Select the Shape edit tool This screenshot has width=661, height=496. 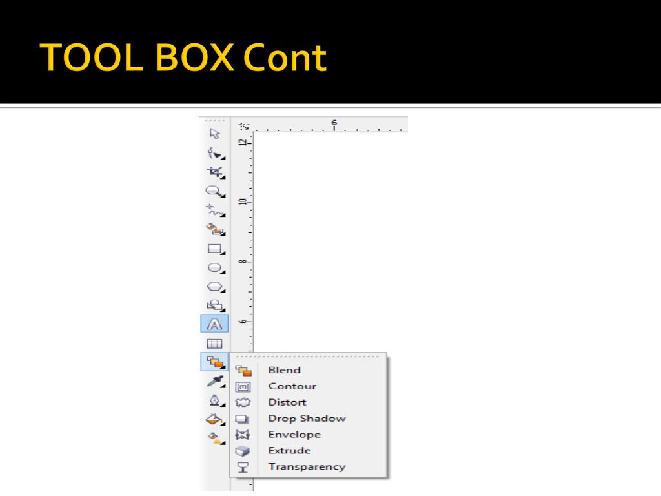pyautogui.click(x=216, y=153)
